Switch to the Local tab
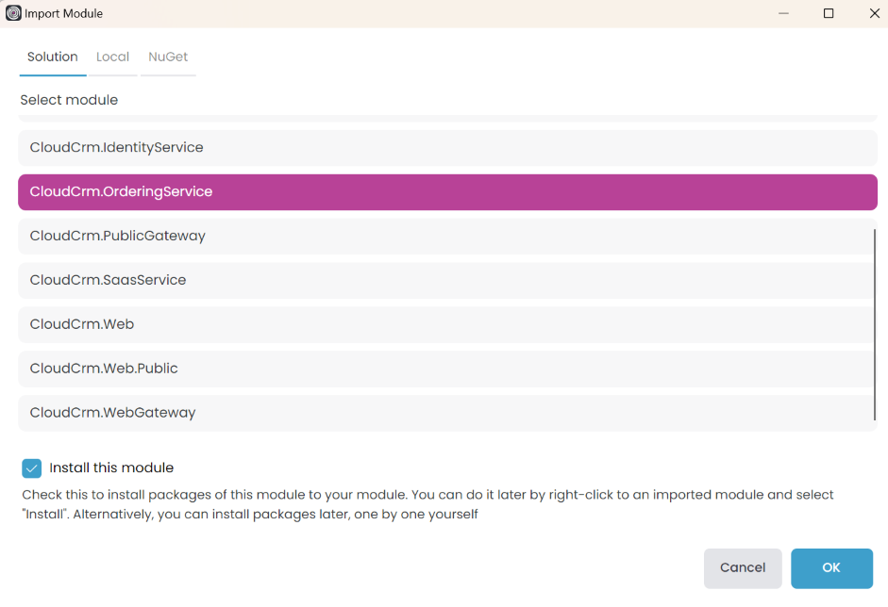Screen dimensions: 888x607 112,57
